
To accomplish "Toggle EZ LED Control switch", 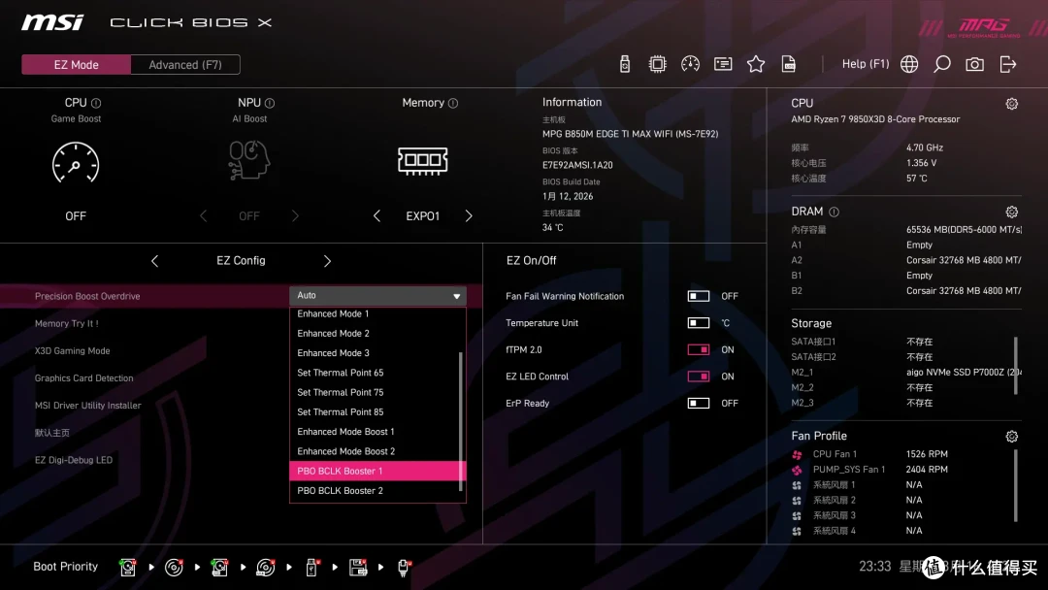I will (x=699, y=377).
